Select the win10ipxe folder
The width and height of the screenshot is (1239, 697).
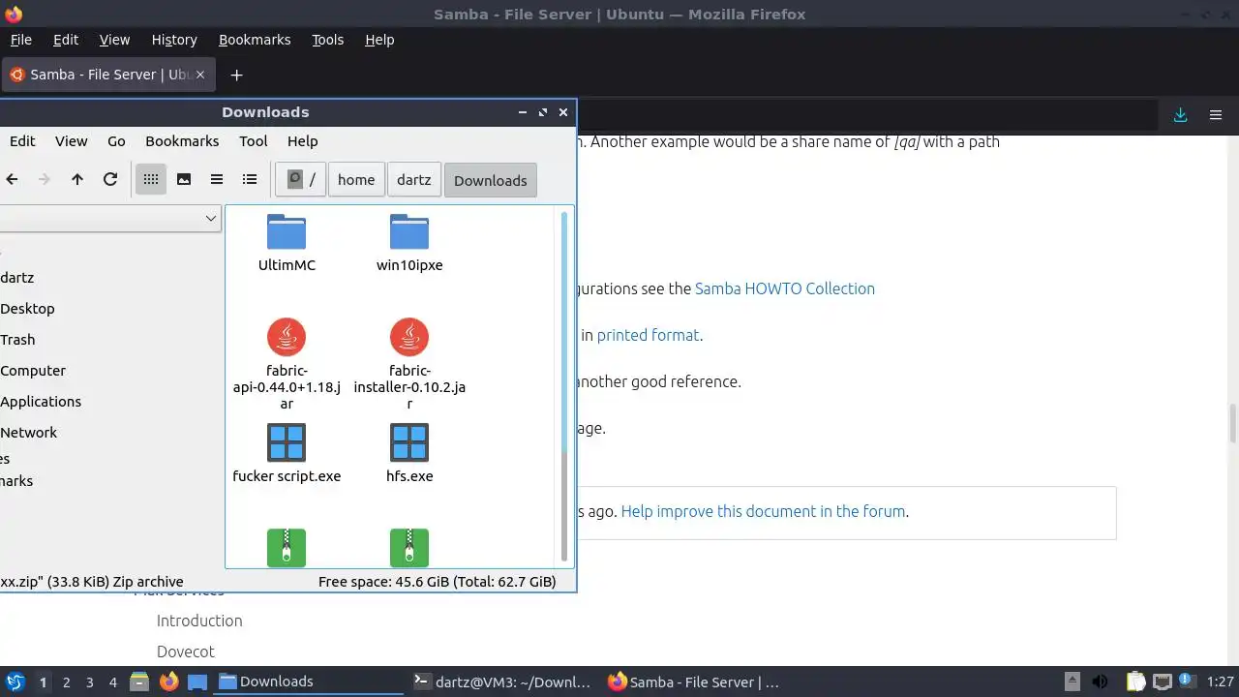409,243
